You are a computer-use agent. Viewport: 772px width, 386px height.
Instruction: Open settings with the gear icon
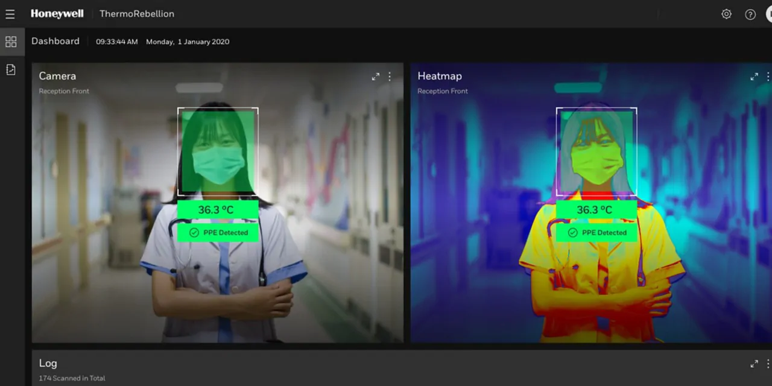(x=726, y=14)
